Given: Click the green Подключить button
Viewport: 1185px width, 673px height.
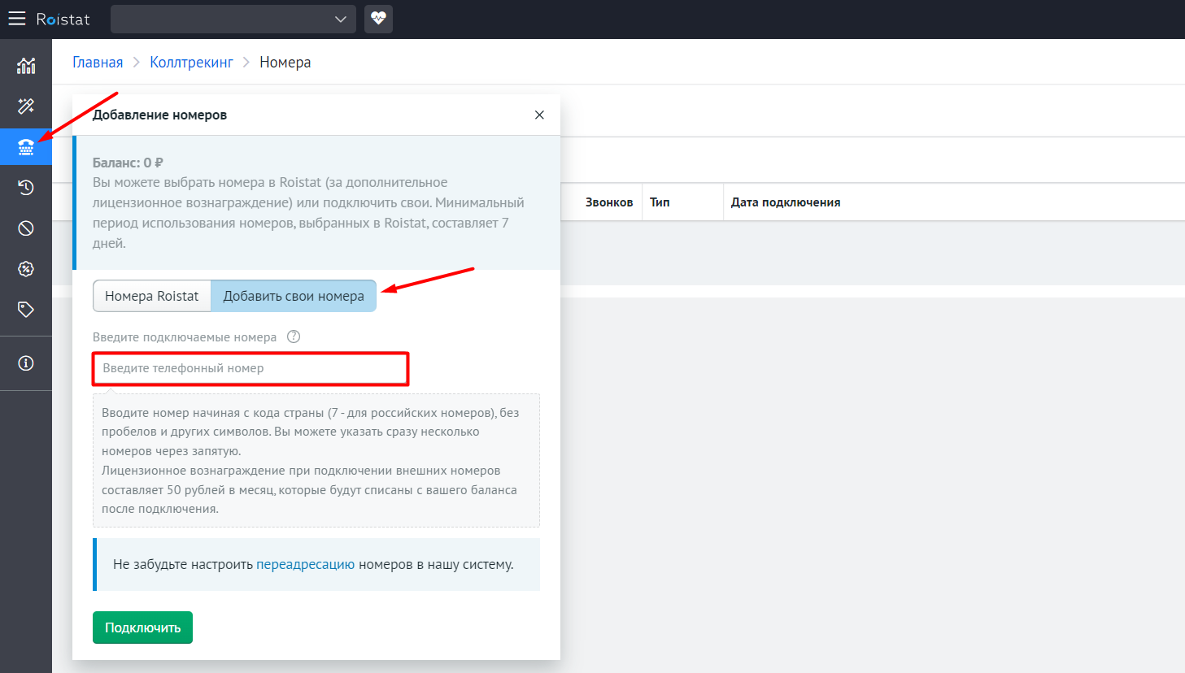Looking at the screenshot, I should (x=142, y=627).
